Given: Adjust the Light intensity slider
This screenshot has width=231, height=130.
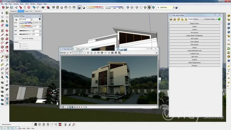Looking at the screenshot, I should (x=26, y=31).
